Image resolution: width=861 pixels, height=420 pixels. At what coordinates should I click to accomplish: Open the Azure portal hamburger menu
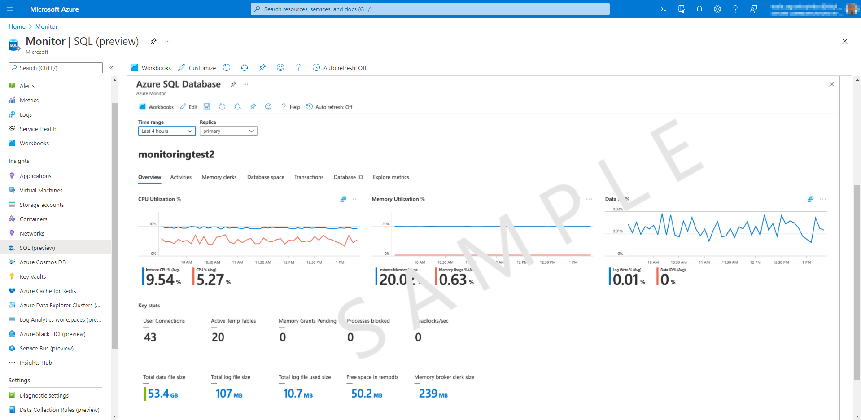[11, 9]
